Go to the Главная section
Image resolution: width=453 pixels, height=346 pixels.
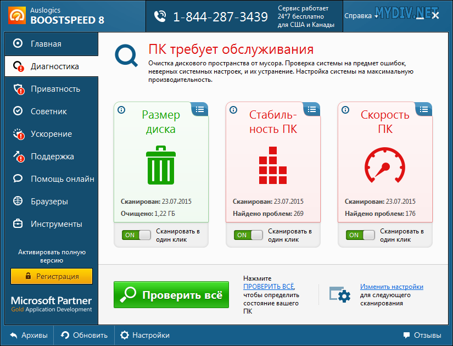[x=52, y=43]
